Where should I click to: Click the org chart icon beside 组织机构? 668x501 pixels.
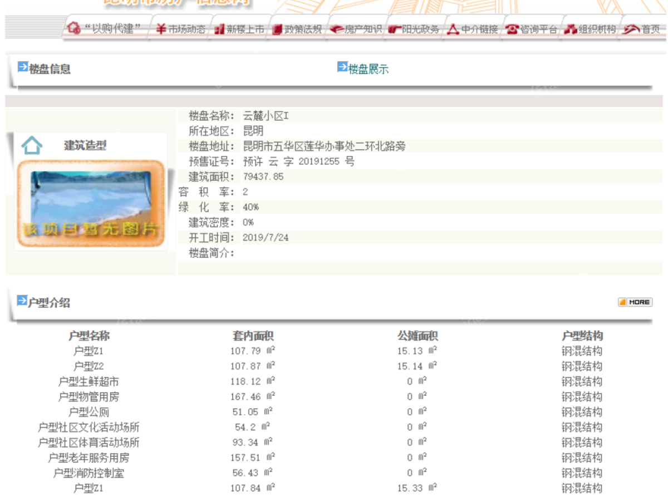[x=571, y=30]
